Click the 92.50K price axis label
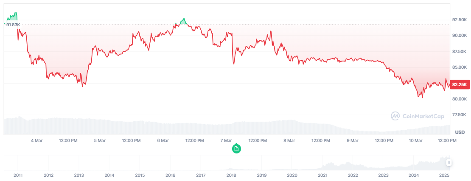This screenshot has height=181, width=471. tap(460, 20)
